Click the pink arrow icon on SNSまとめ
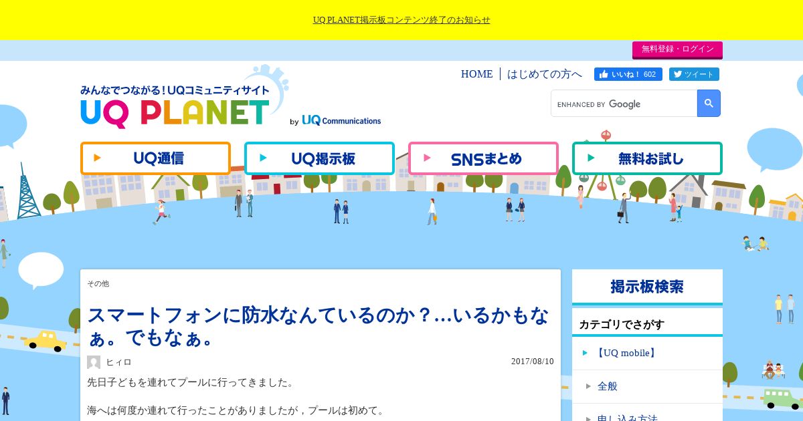Image resolution: width=803 pixels, height=421 pixels. [x=427, y=158]
